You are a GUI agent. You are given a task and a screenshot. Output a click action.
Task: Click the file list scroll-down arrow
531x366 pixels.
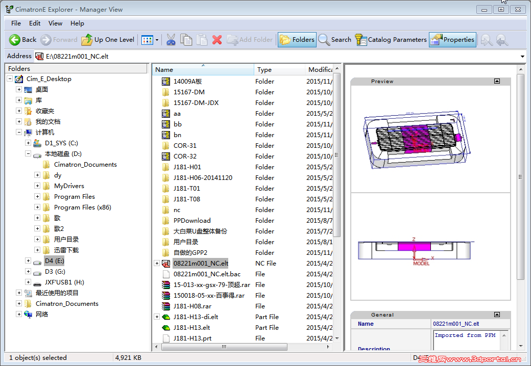pyautogui.click(x=336, y=338)
